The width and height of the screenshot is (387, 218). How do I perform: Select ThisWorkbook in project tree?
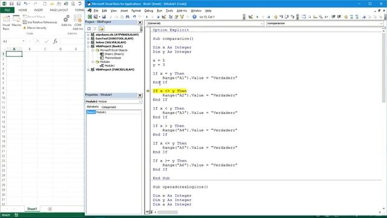[x=112, y=58]
